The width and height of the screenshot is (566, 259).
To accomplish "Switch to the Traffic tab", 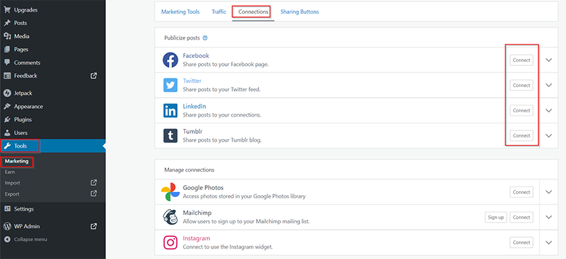I will pyautogui.click(x=219, y=12).
